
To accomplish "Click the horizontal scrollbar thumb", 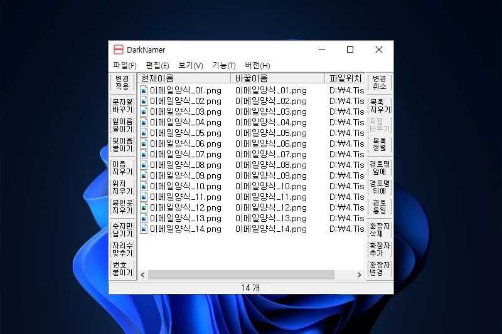I will tap(241, 274).
